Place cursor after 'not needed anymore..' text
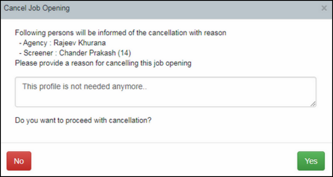The image size is (333, 177). click(147, 86)
